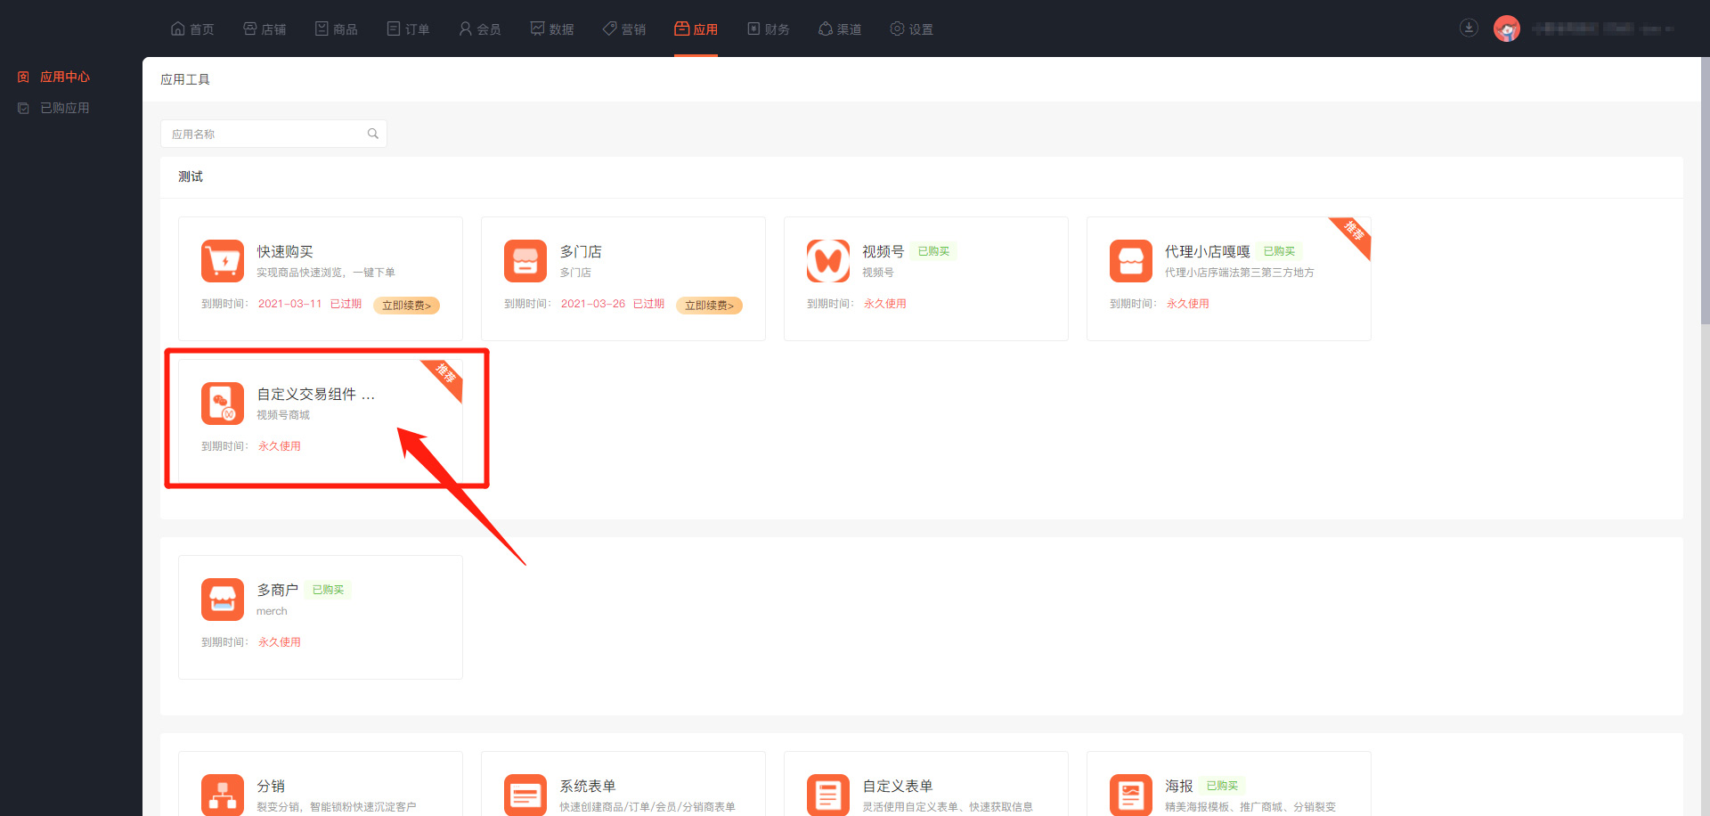This screenshot has height=816, width=1710.
Task: Select 应用中心 in the sidebar
Action: (64, 77)
